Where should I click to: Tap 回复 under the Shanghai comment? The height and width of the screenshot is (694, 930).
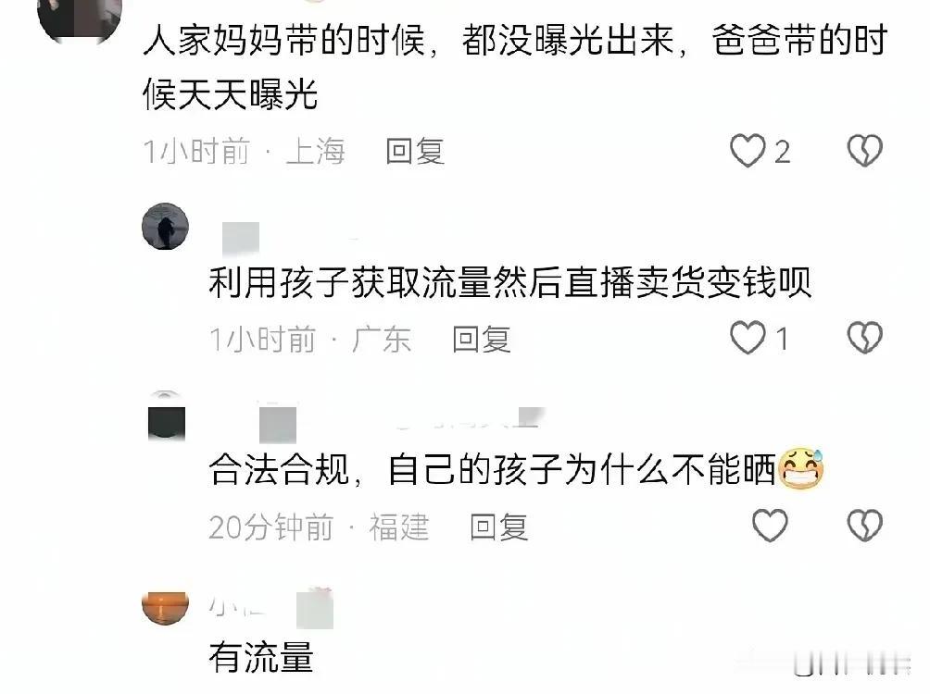(415, 151)
